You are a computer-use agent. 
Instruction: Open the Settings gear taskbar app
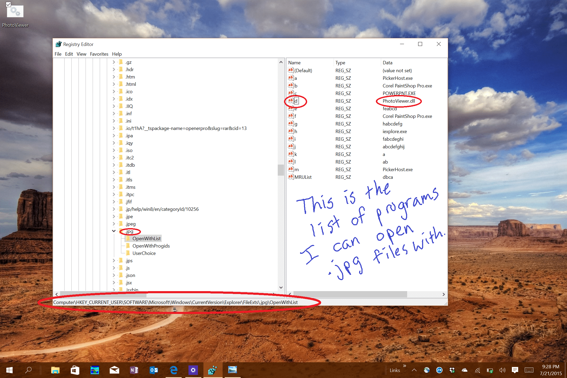tap(193, 370)
